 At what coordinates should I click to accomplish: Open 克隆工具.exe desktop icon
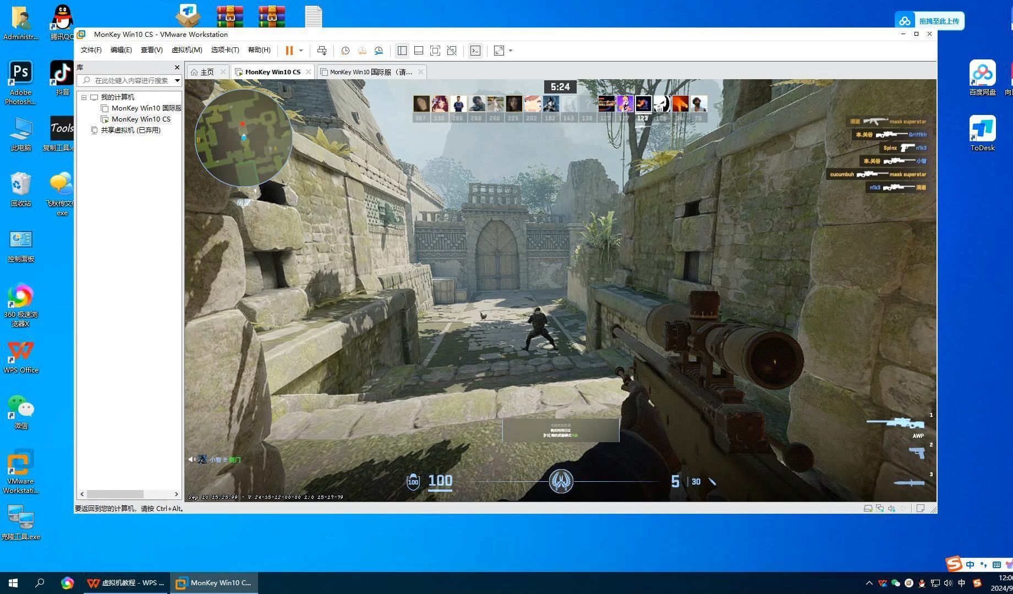pos(20,522)
